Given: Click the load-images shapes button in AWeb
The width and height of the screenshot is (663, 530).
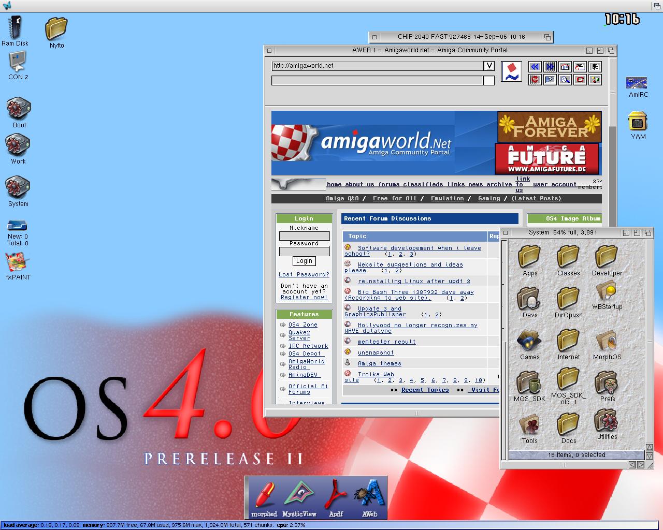Looking at the screenshot, I should click(x=596, y=80).
